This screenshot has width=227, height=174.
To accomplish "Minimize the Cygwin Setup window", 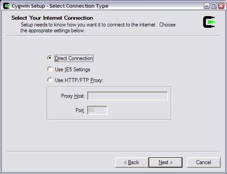I will (x=207, y=6).
